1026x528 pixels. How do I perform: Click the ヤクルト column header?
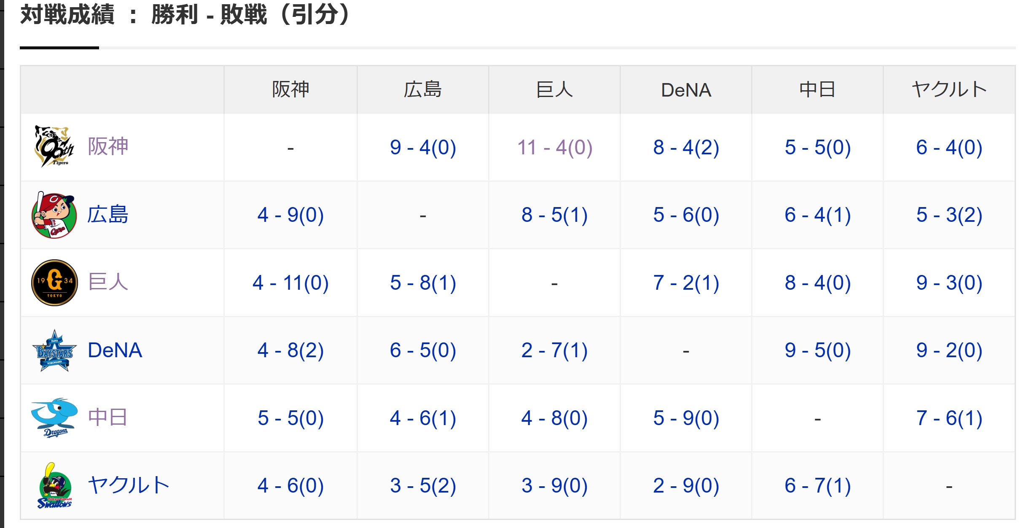coord(949,89)
